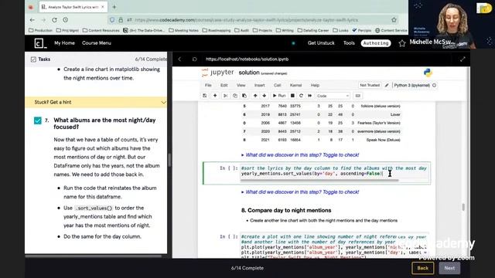The height and width of the screenshot is (278, 495).
Task: Click into the sort_values code cell
Action: click(x=334, y=171)
